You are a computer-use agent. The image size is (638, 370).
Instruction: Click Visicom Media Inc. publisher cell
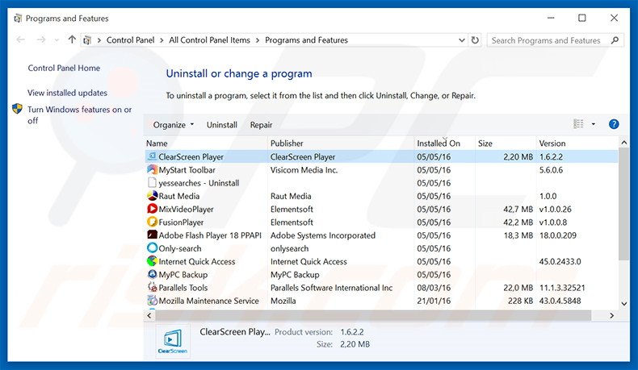click(x=304, y=170)
